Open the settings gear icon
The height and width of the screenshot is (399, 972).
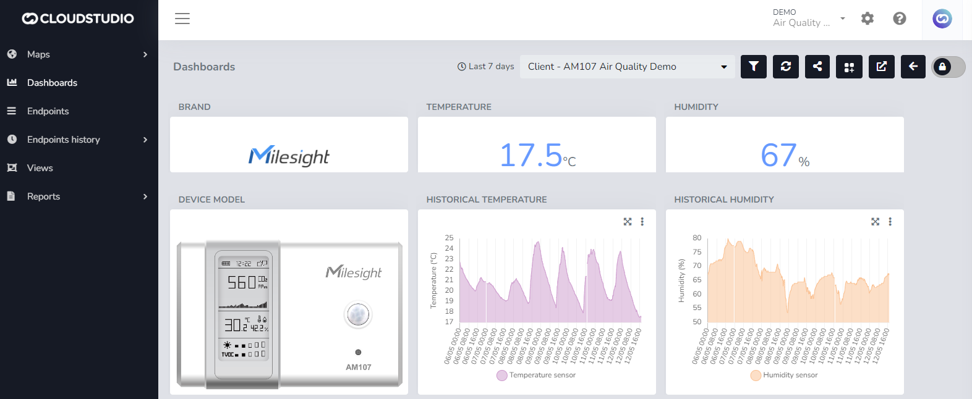coord(868,19)
